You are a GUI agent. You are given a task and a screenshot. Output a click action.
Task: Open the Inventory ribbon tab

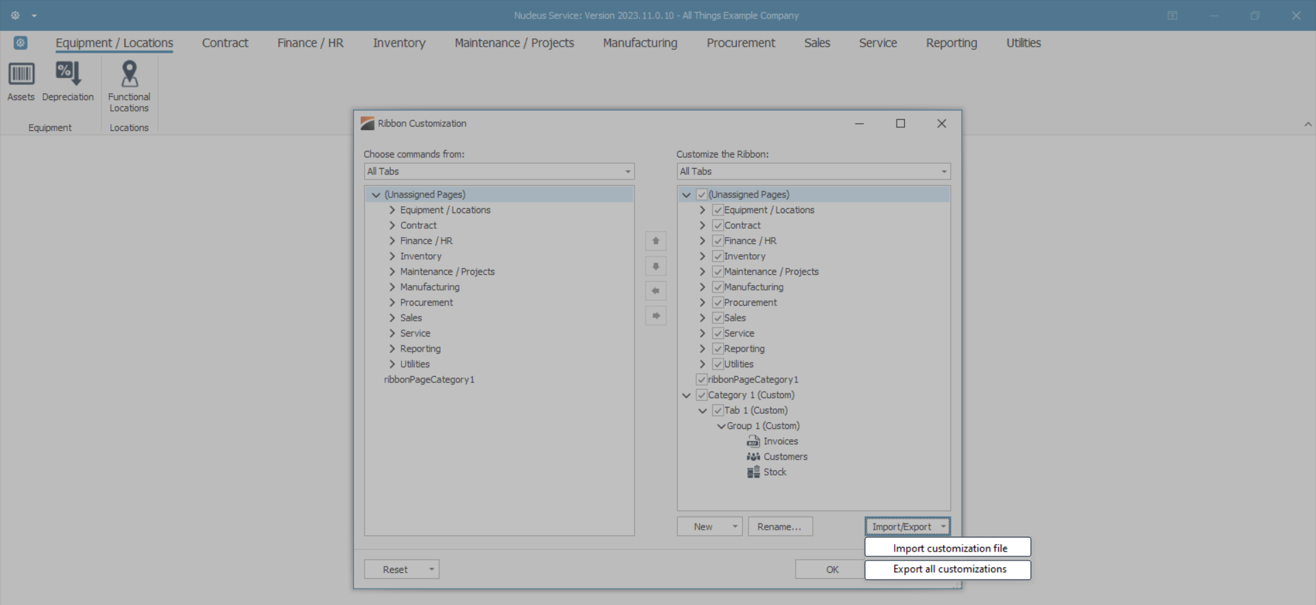[x=399, y=43]
